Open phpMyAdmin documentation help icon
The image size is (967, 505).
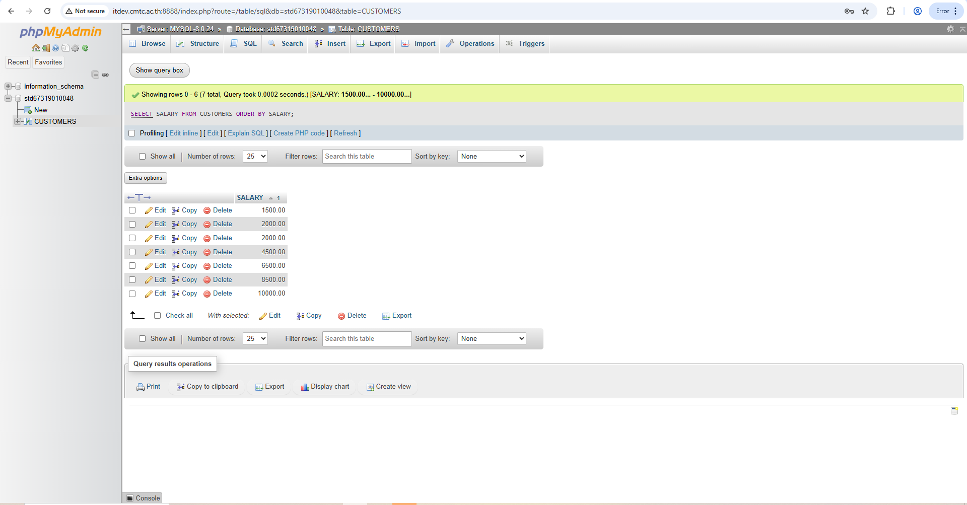55,48
